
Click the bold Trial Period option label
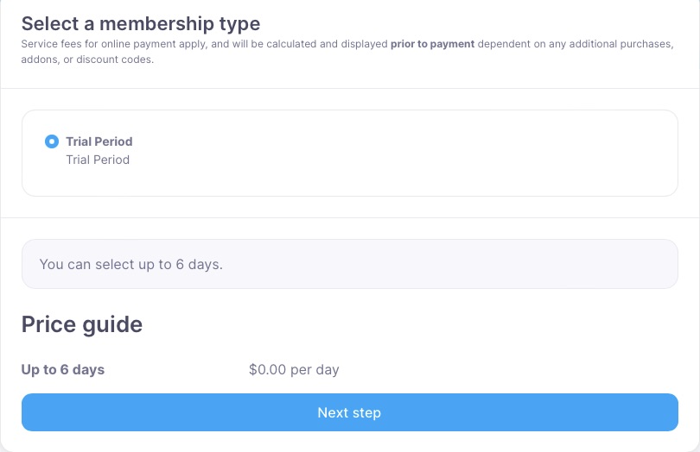pos(99,141)
